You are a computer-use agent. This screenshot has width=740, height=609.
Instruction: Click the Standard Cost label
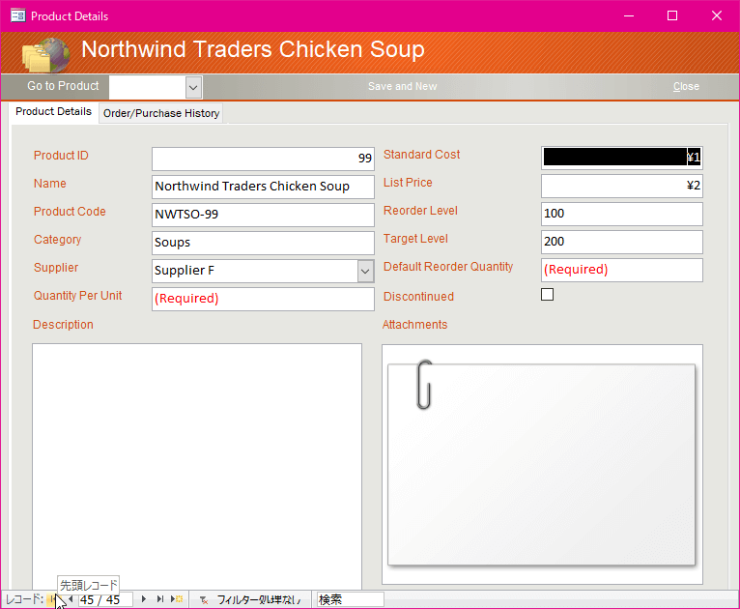tap(421, 155)
